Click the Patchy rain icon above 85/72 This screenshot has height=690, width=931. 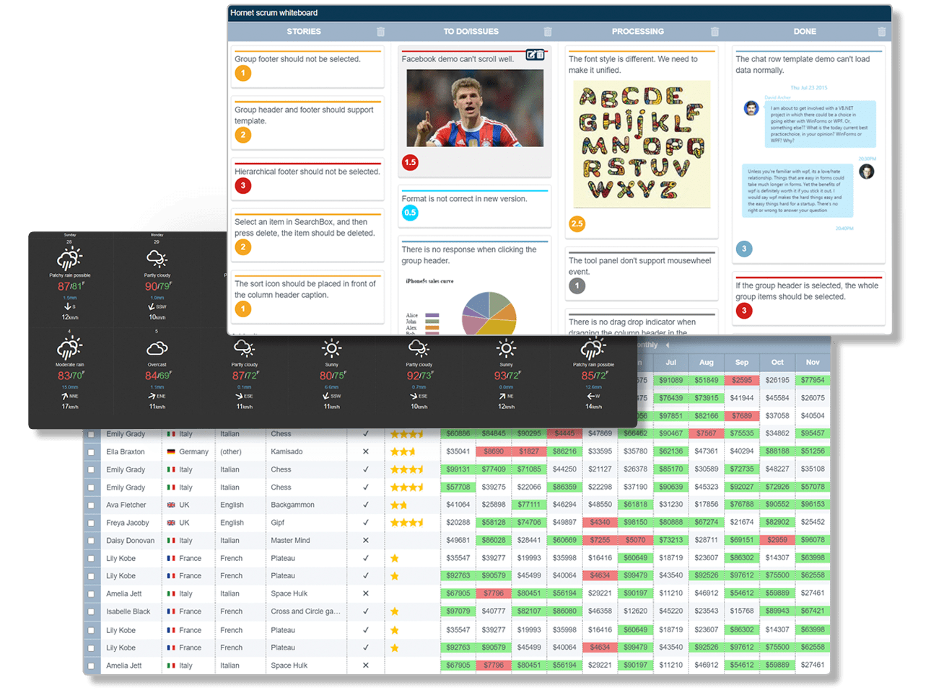pyautogui.click(x=593, y=348)
